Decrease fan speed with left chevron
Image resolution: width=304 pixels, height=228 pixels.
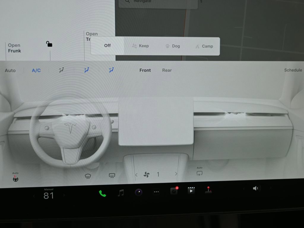[x=136, y=175]
